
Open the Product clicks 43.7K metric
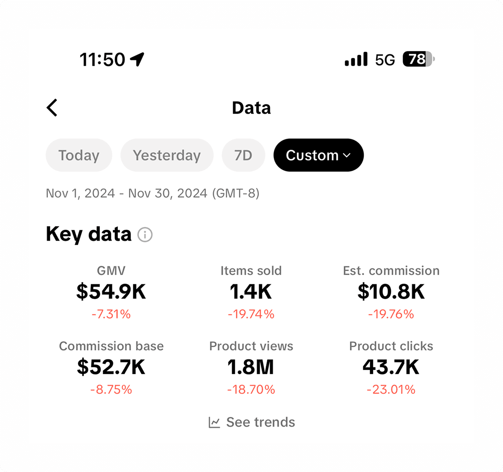tap(391, 368)
